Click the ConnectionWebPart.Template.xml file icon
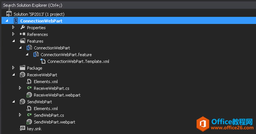256x134 pixels. 43,61
